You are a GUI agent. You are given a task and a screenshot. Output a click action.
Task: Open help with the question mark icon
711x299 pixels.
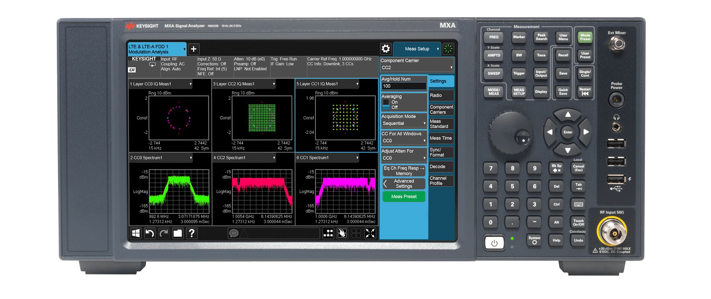[x=192, y=234]
